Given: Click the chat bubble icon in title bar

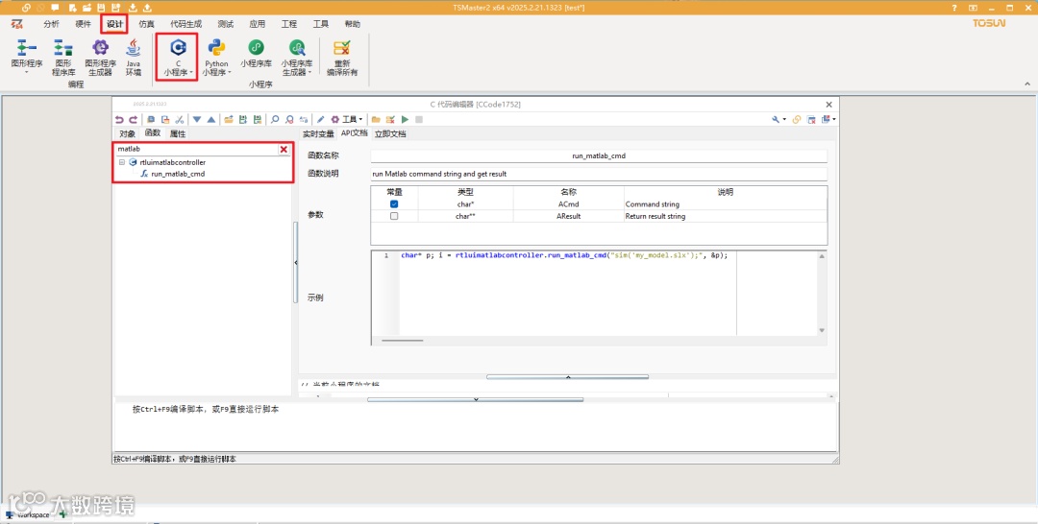Looking at the screenshot, I should [x=55, y=8].
